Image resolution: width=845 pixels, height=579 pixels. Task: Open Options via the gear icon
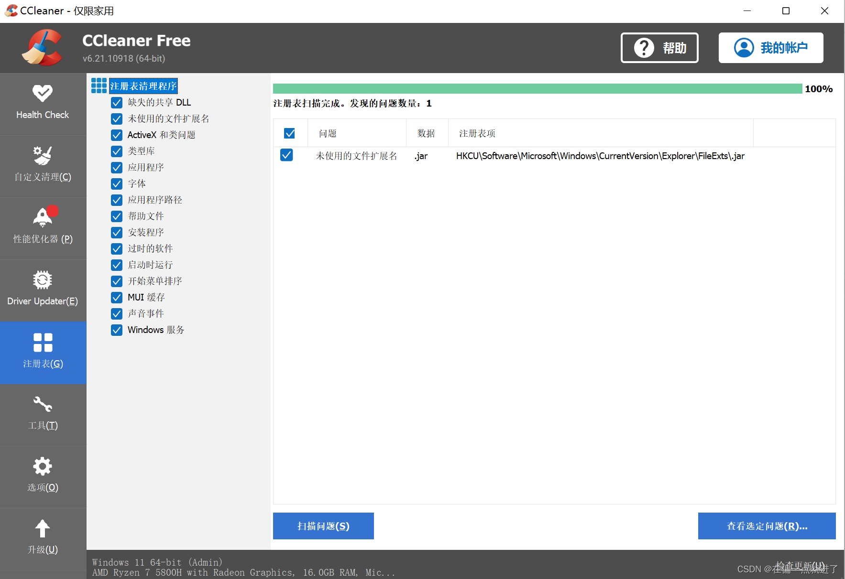pyautogui.click(x=43, y=466)
